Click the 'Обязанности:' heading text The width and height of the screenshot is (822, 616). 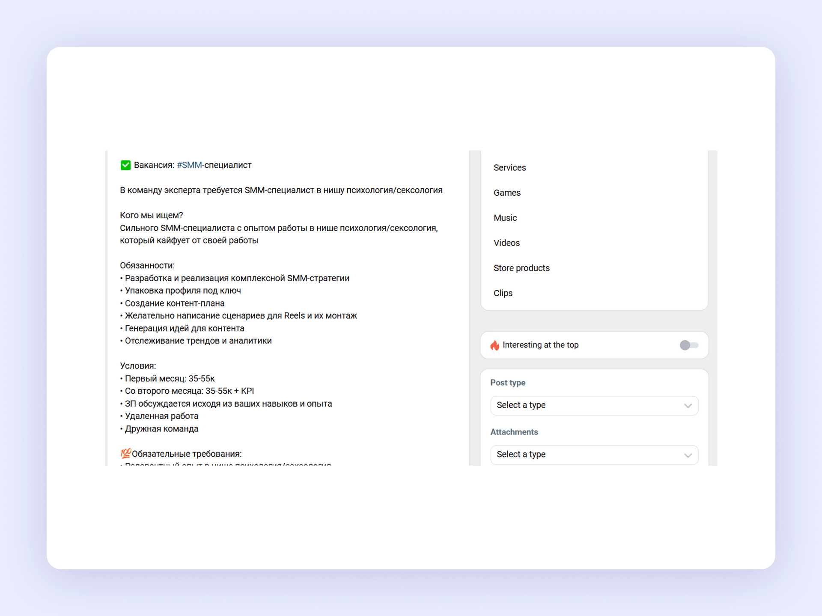[147, 265]
